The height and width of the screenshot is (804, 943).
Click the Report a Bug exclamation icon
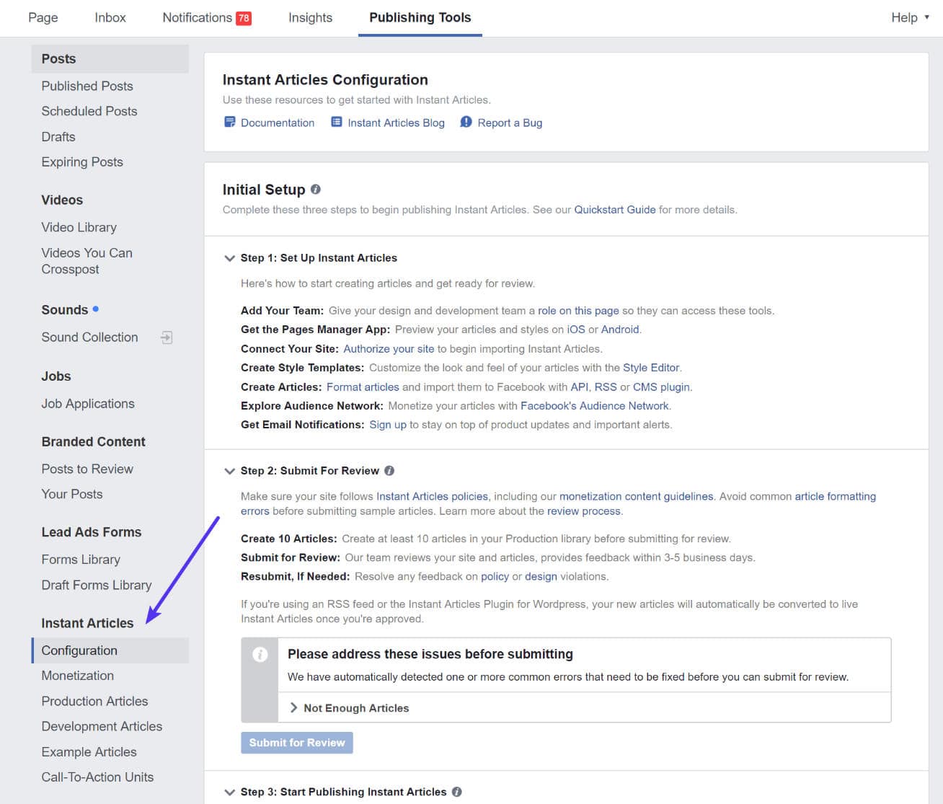(x=466, y=123)
